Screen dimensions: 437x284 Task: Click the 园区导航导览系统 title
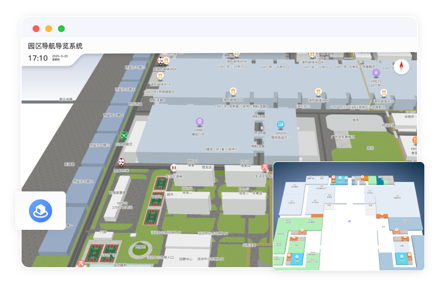click(x=55, y=46)
